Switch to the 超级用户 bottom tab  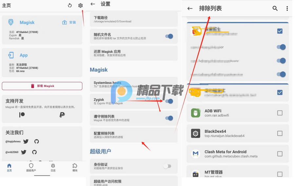(31, 168)
